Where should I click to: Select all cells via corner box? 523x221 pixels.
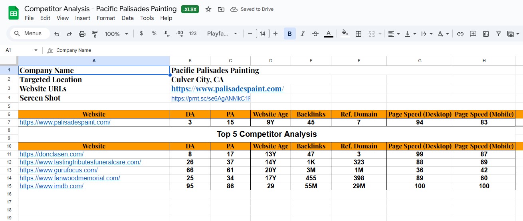(9, 61)
